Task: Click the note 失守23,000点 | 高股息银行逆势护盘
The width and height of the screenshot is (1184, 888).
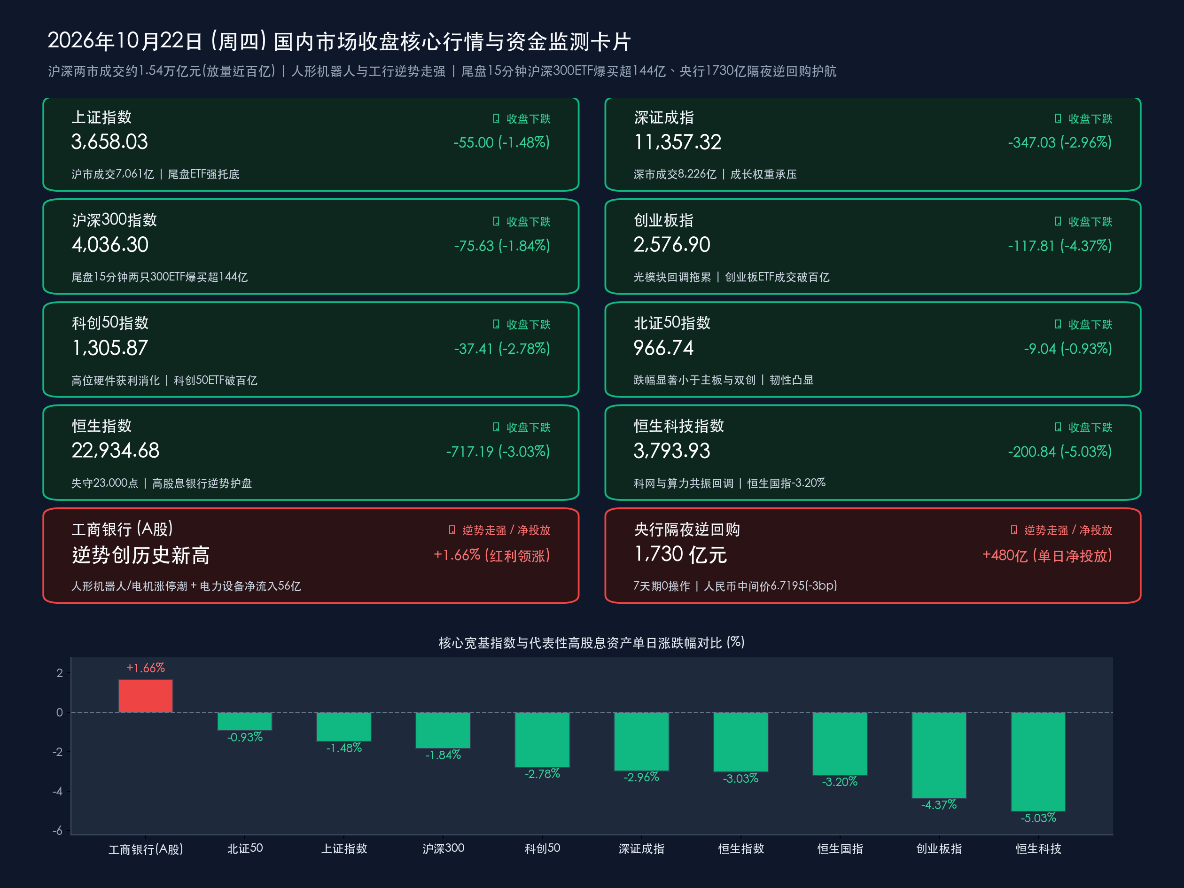Action: (162, 483)
